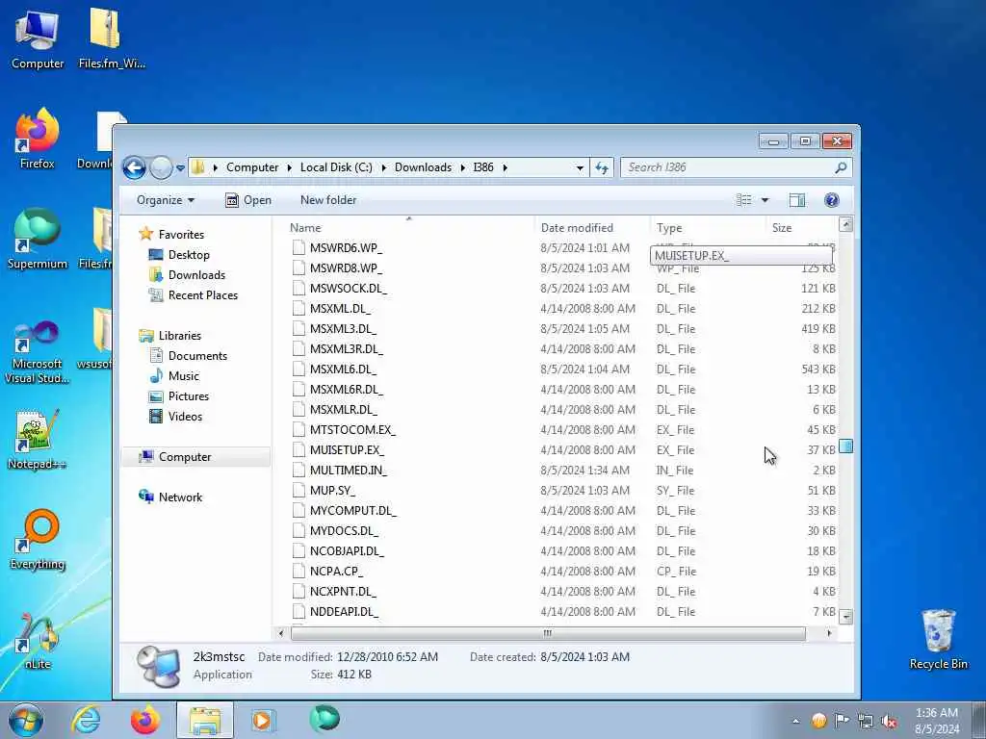Click the search magnifier icon

(840, 167)
